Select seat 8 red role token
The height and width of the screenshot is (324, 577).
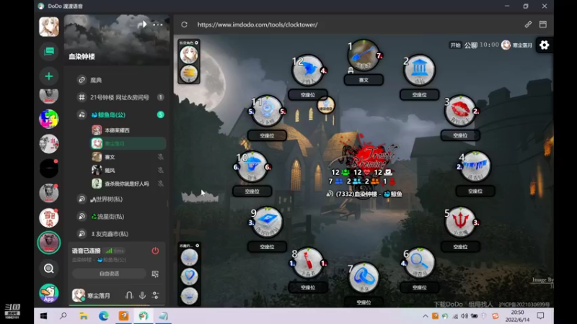[308, 263]
